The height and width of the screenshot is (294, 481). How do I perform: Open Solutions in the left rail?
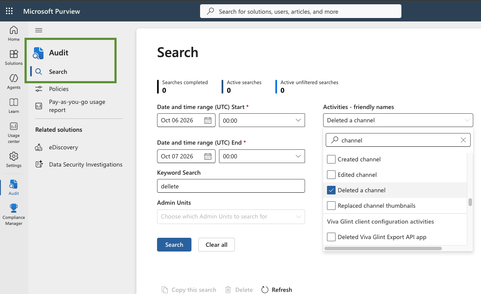pyautogui.click(x=13, y=58)
